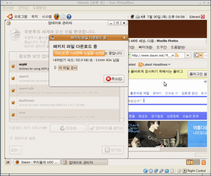Click the printer tray icon
This screenshot has width=211, height=176.
[x=138, y=17]
